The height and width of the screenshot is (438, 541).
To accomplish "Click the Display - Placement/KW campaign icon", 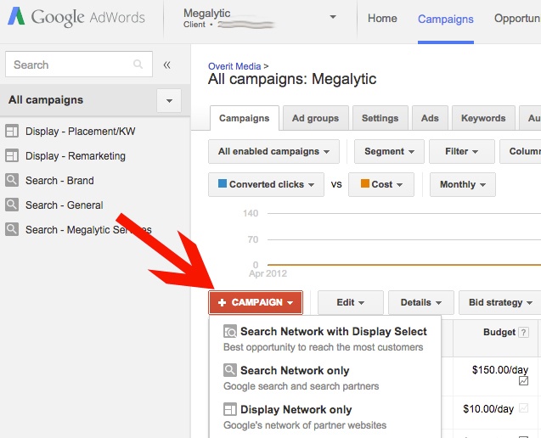I will click(x=12, y=132).
